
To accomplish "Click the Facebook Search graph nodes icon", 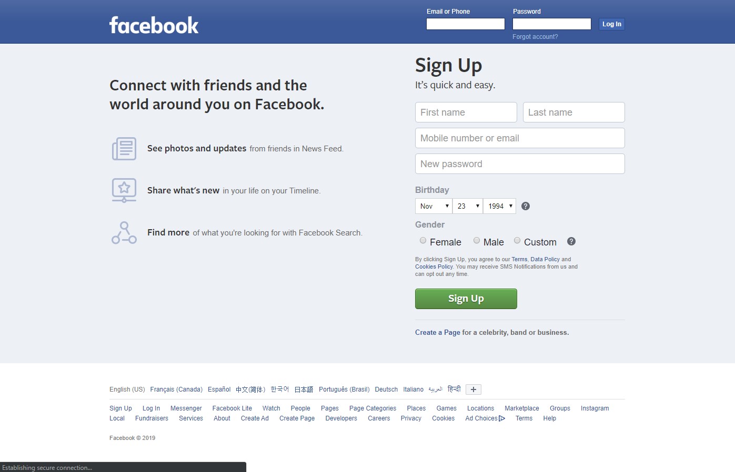I will click(x=124, y=232).
